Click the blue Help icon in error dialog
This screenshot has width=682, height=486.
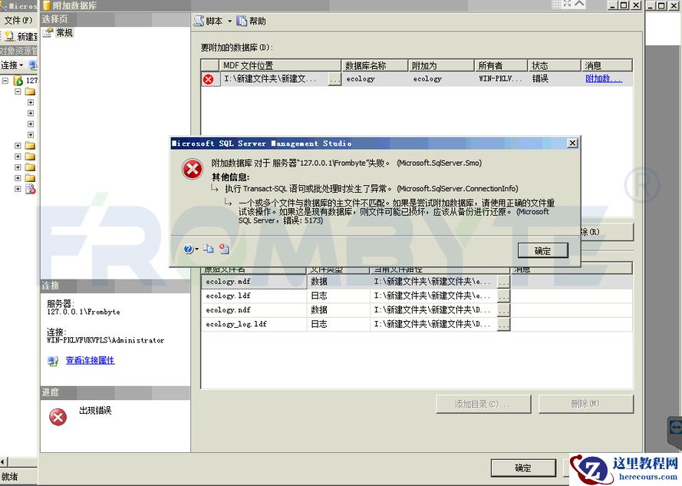pos(187,249)
